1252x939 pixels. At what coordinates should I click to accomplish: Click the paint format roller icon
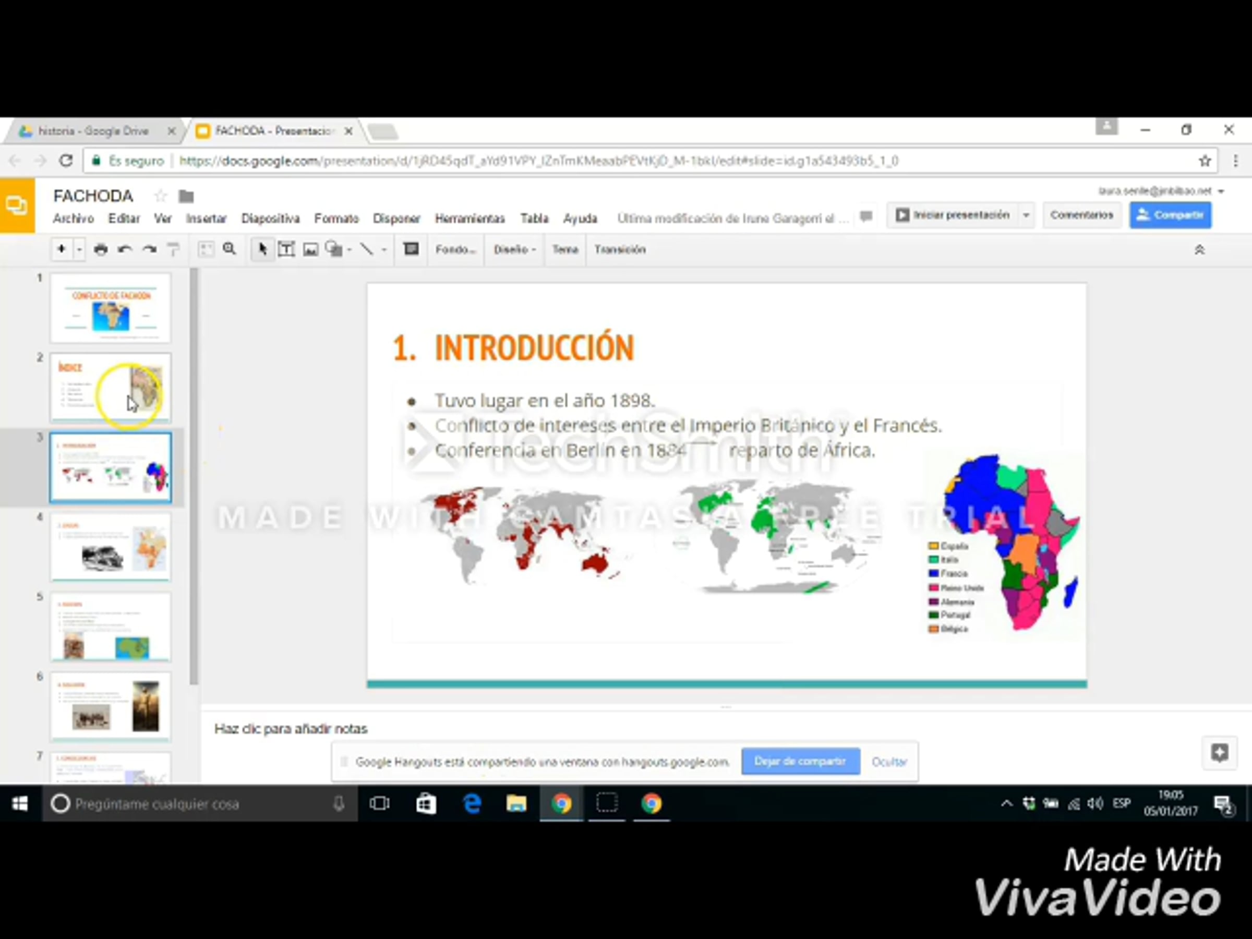(x=173, y=249)
